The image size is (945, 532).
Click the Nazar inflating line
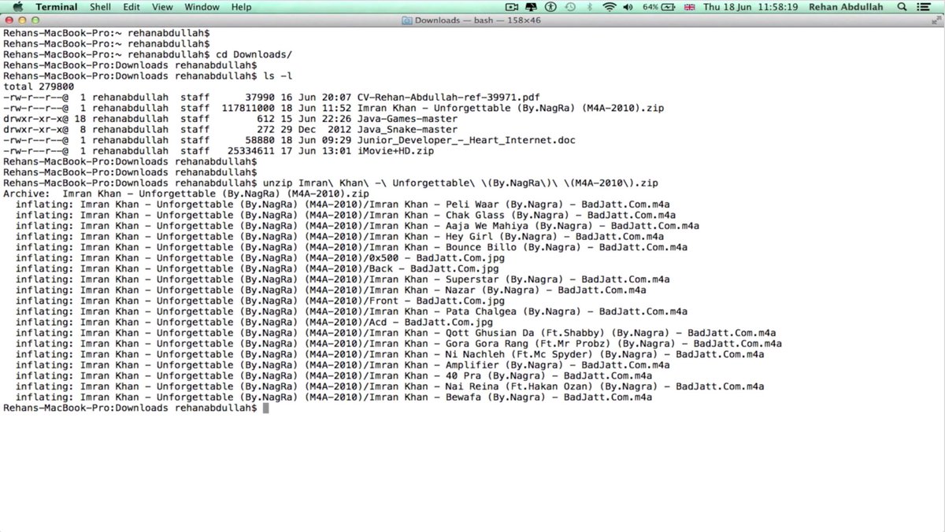pyautogui.click(x=331, y=290)
